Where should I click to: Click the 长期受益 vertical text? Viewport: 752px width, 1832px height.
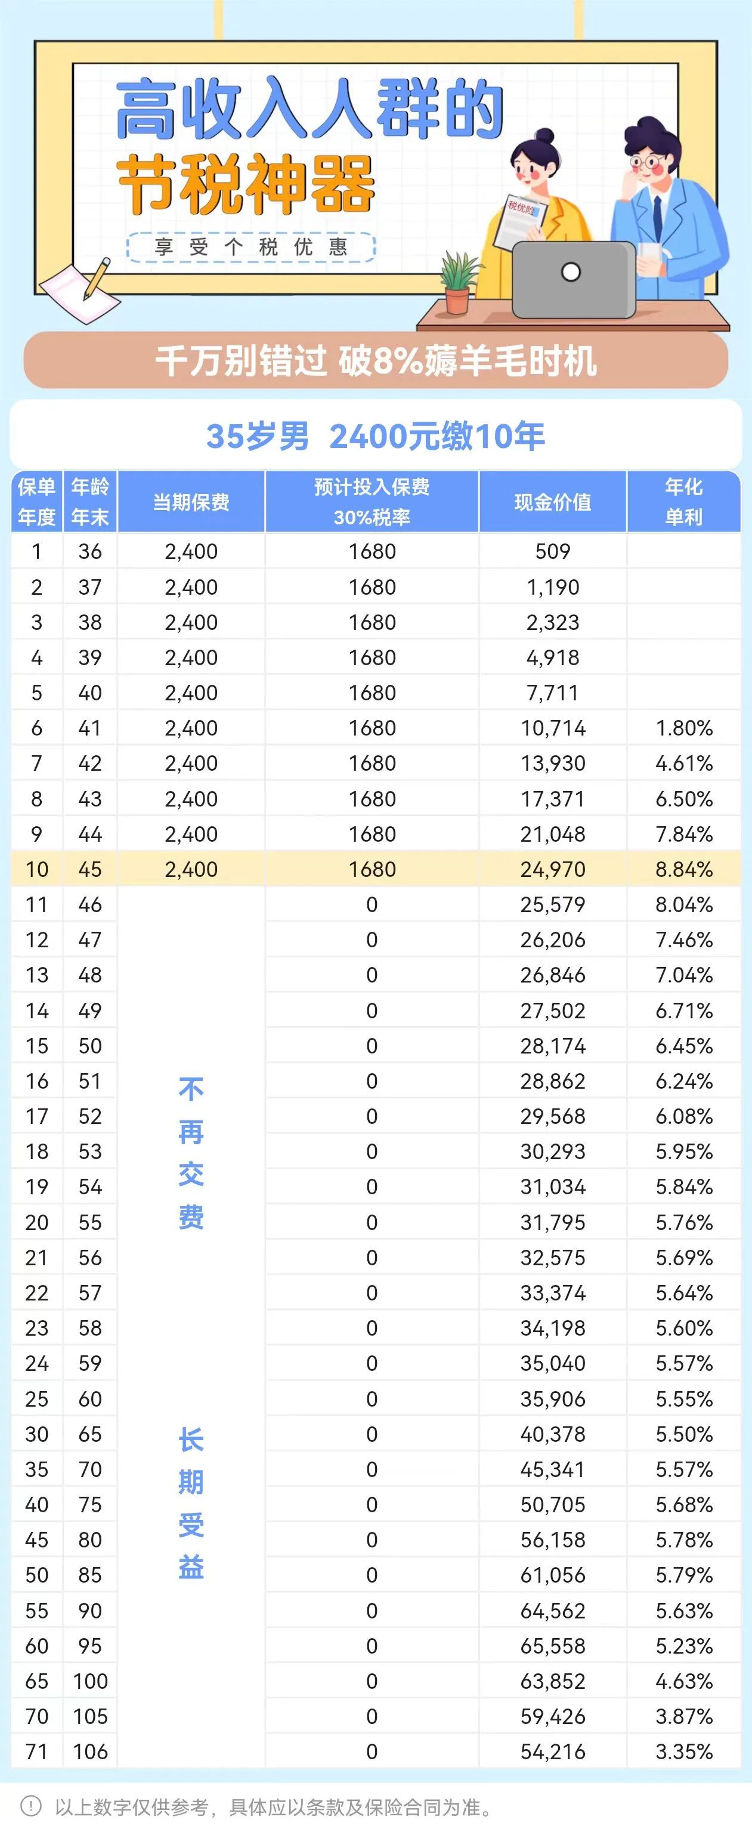[191, 1503]
